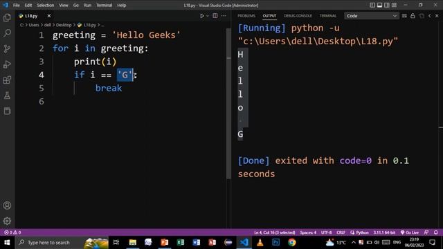Change indentation via Spaces: 4

coord(308,232)
